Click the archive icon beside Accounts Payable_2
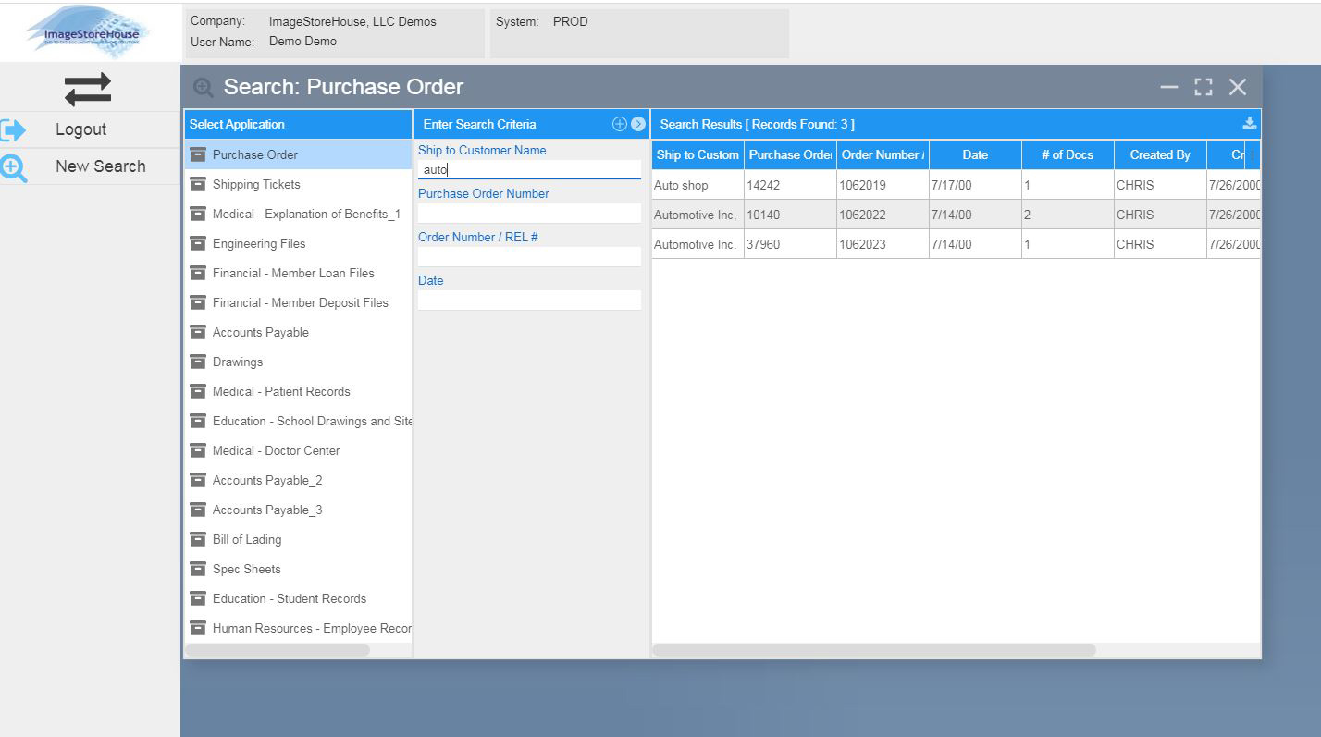This screenshot has height=737, width=1321. coord(198,480)
